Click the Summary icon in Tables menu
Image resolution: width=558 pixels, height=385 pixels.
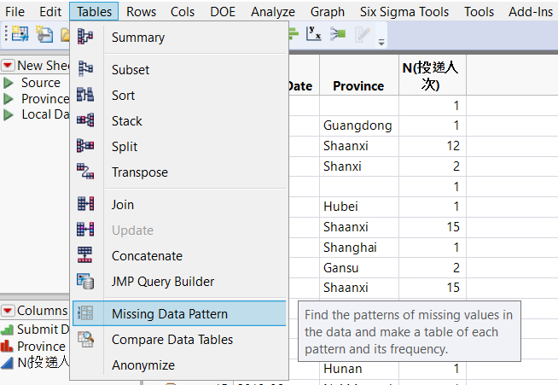point(85,38)
